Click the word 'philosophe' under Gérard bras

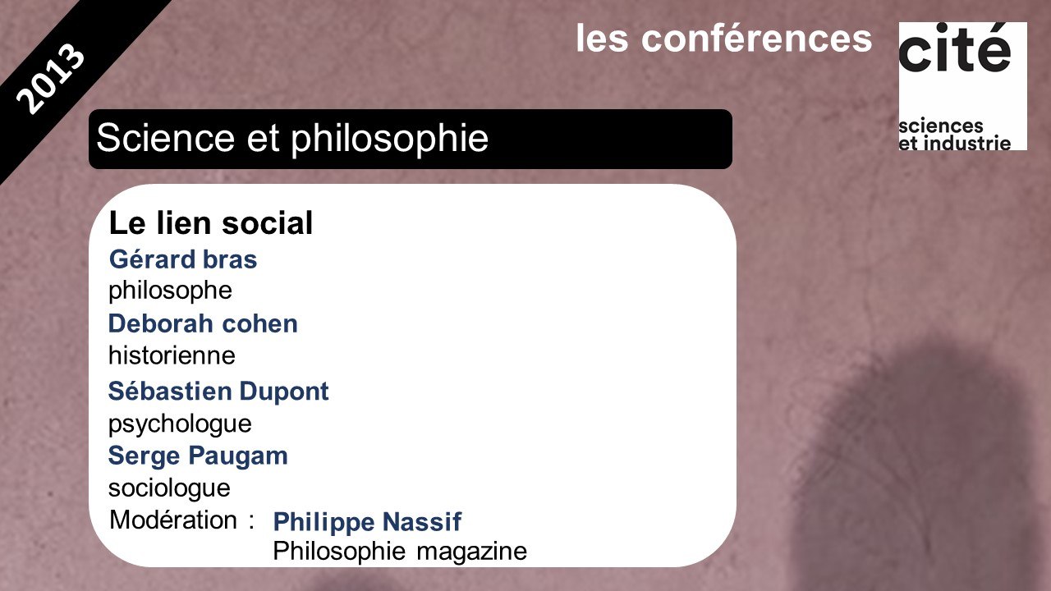click(171, 291)
